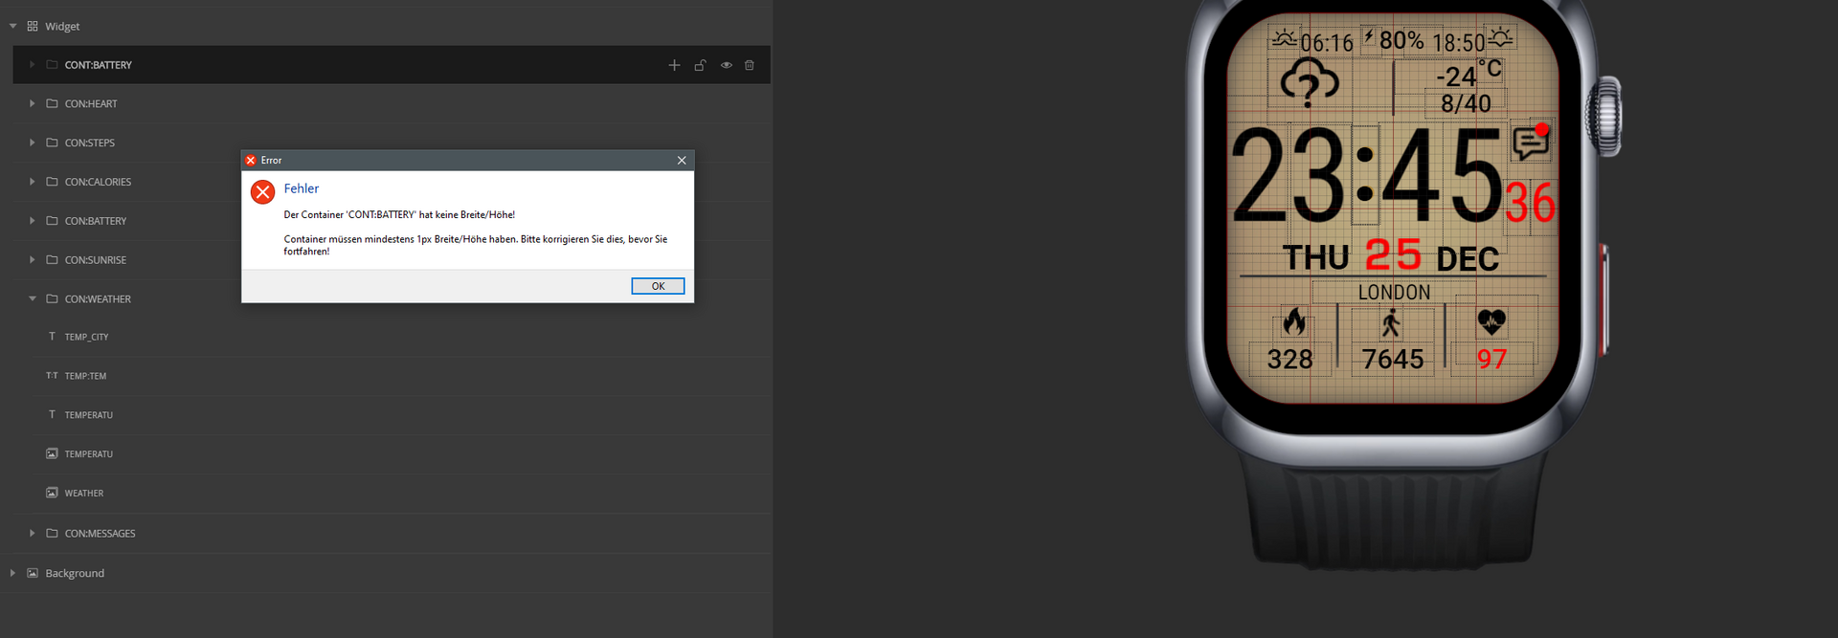Click the Widget grid icon
1838x638 pixels.
(x=33, y=26)
